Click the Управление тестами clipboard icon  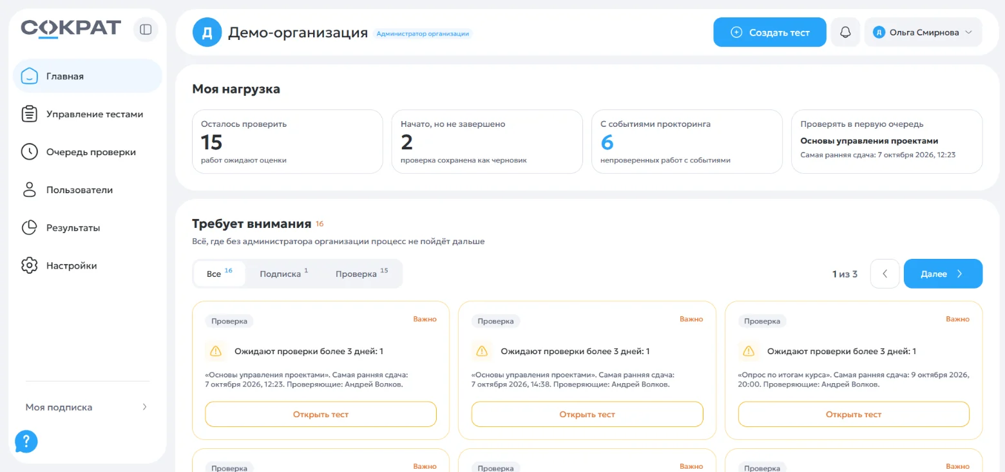click(30, 114)
